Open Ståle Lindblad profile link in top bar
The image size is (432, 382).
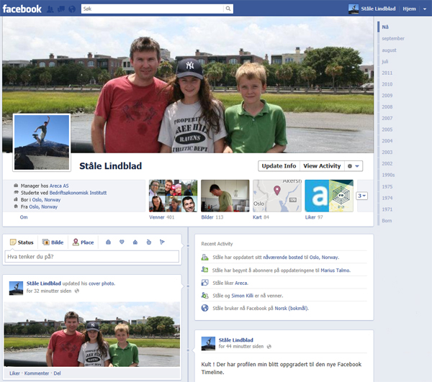point(372,9)
